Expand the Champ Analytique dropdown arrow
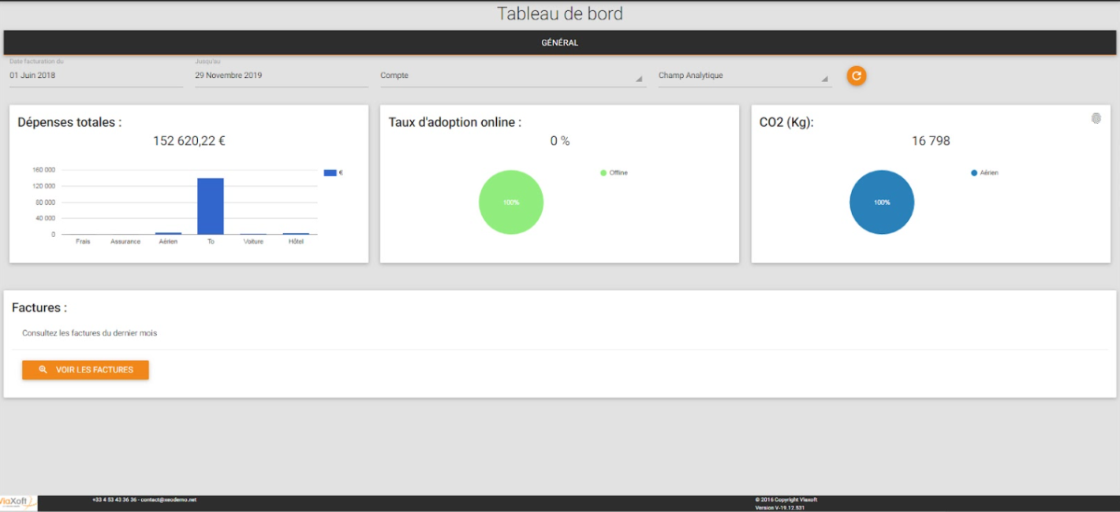The height and width of the screenshot is (512, 1120). (x=825, y=79)
